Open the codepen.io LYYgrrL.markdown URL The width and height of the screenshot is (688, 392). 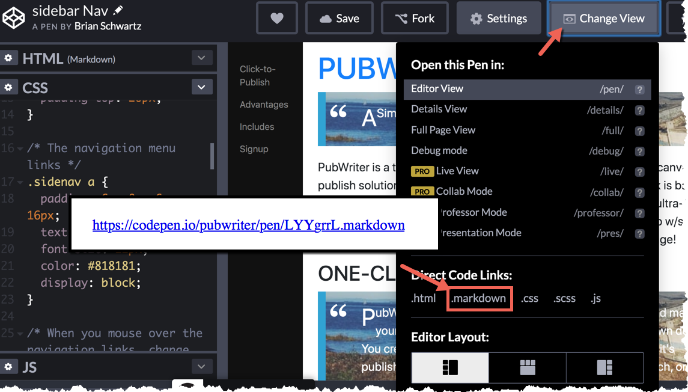coord(248,225)
